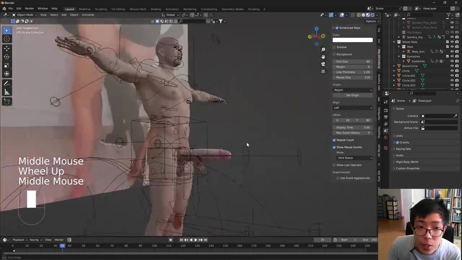Viewport: 462px width, 260px height.
Task: Open the Render menu
Action: [29, 8]
